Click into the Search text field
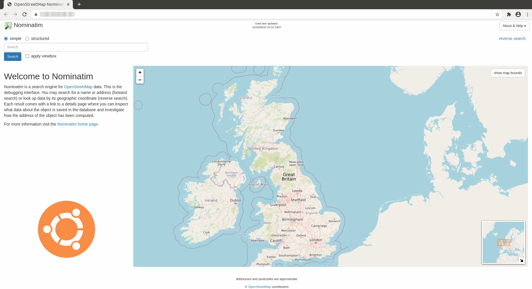532x289 pixels. (76, 47)
